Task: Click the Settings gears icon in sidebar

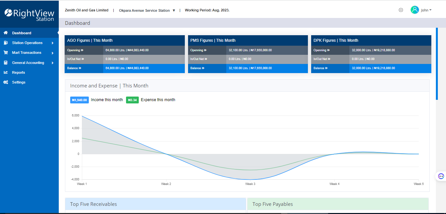Action: (x=6, y=82)
